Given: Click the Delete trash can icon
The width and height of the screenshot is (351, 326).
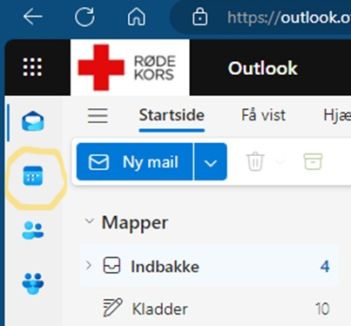Looking at the screenshot, I should [255, 161].
